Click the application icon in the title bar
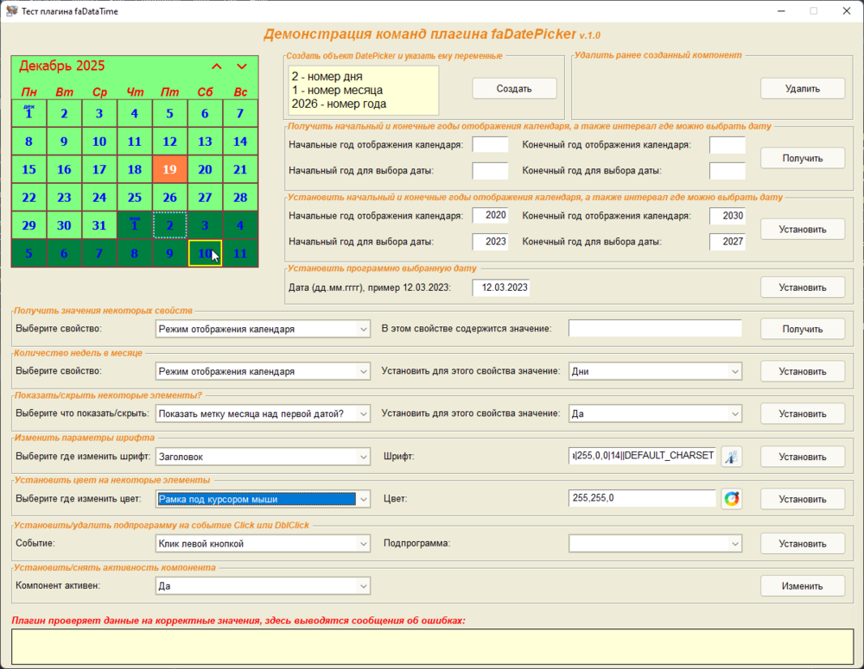Viewport: 864px width, 669px height. pos(12,10)
